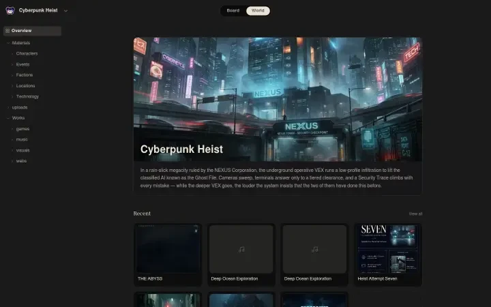The image size is (491, 307).
Task: Click the world description paragraph about VEX
Action: coord(276,178)
